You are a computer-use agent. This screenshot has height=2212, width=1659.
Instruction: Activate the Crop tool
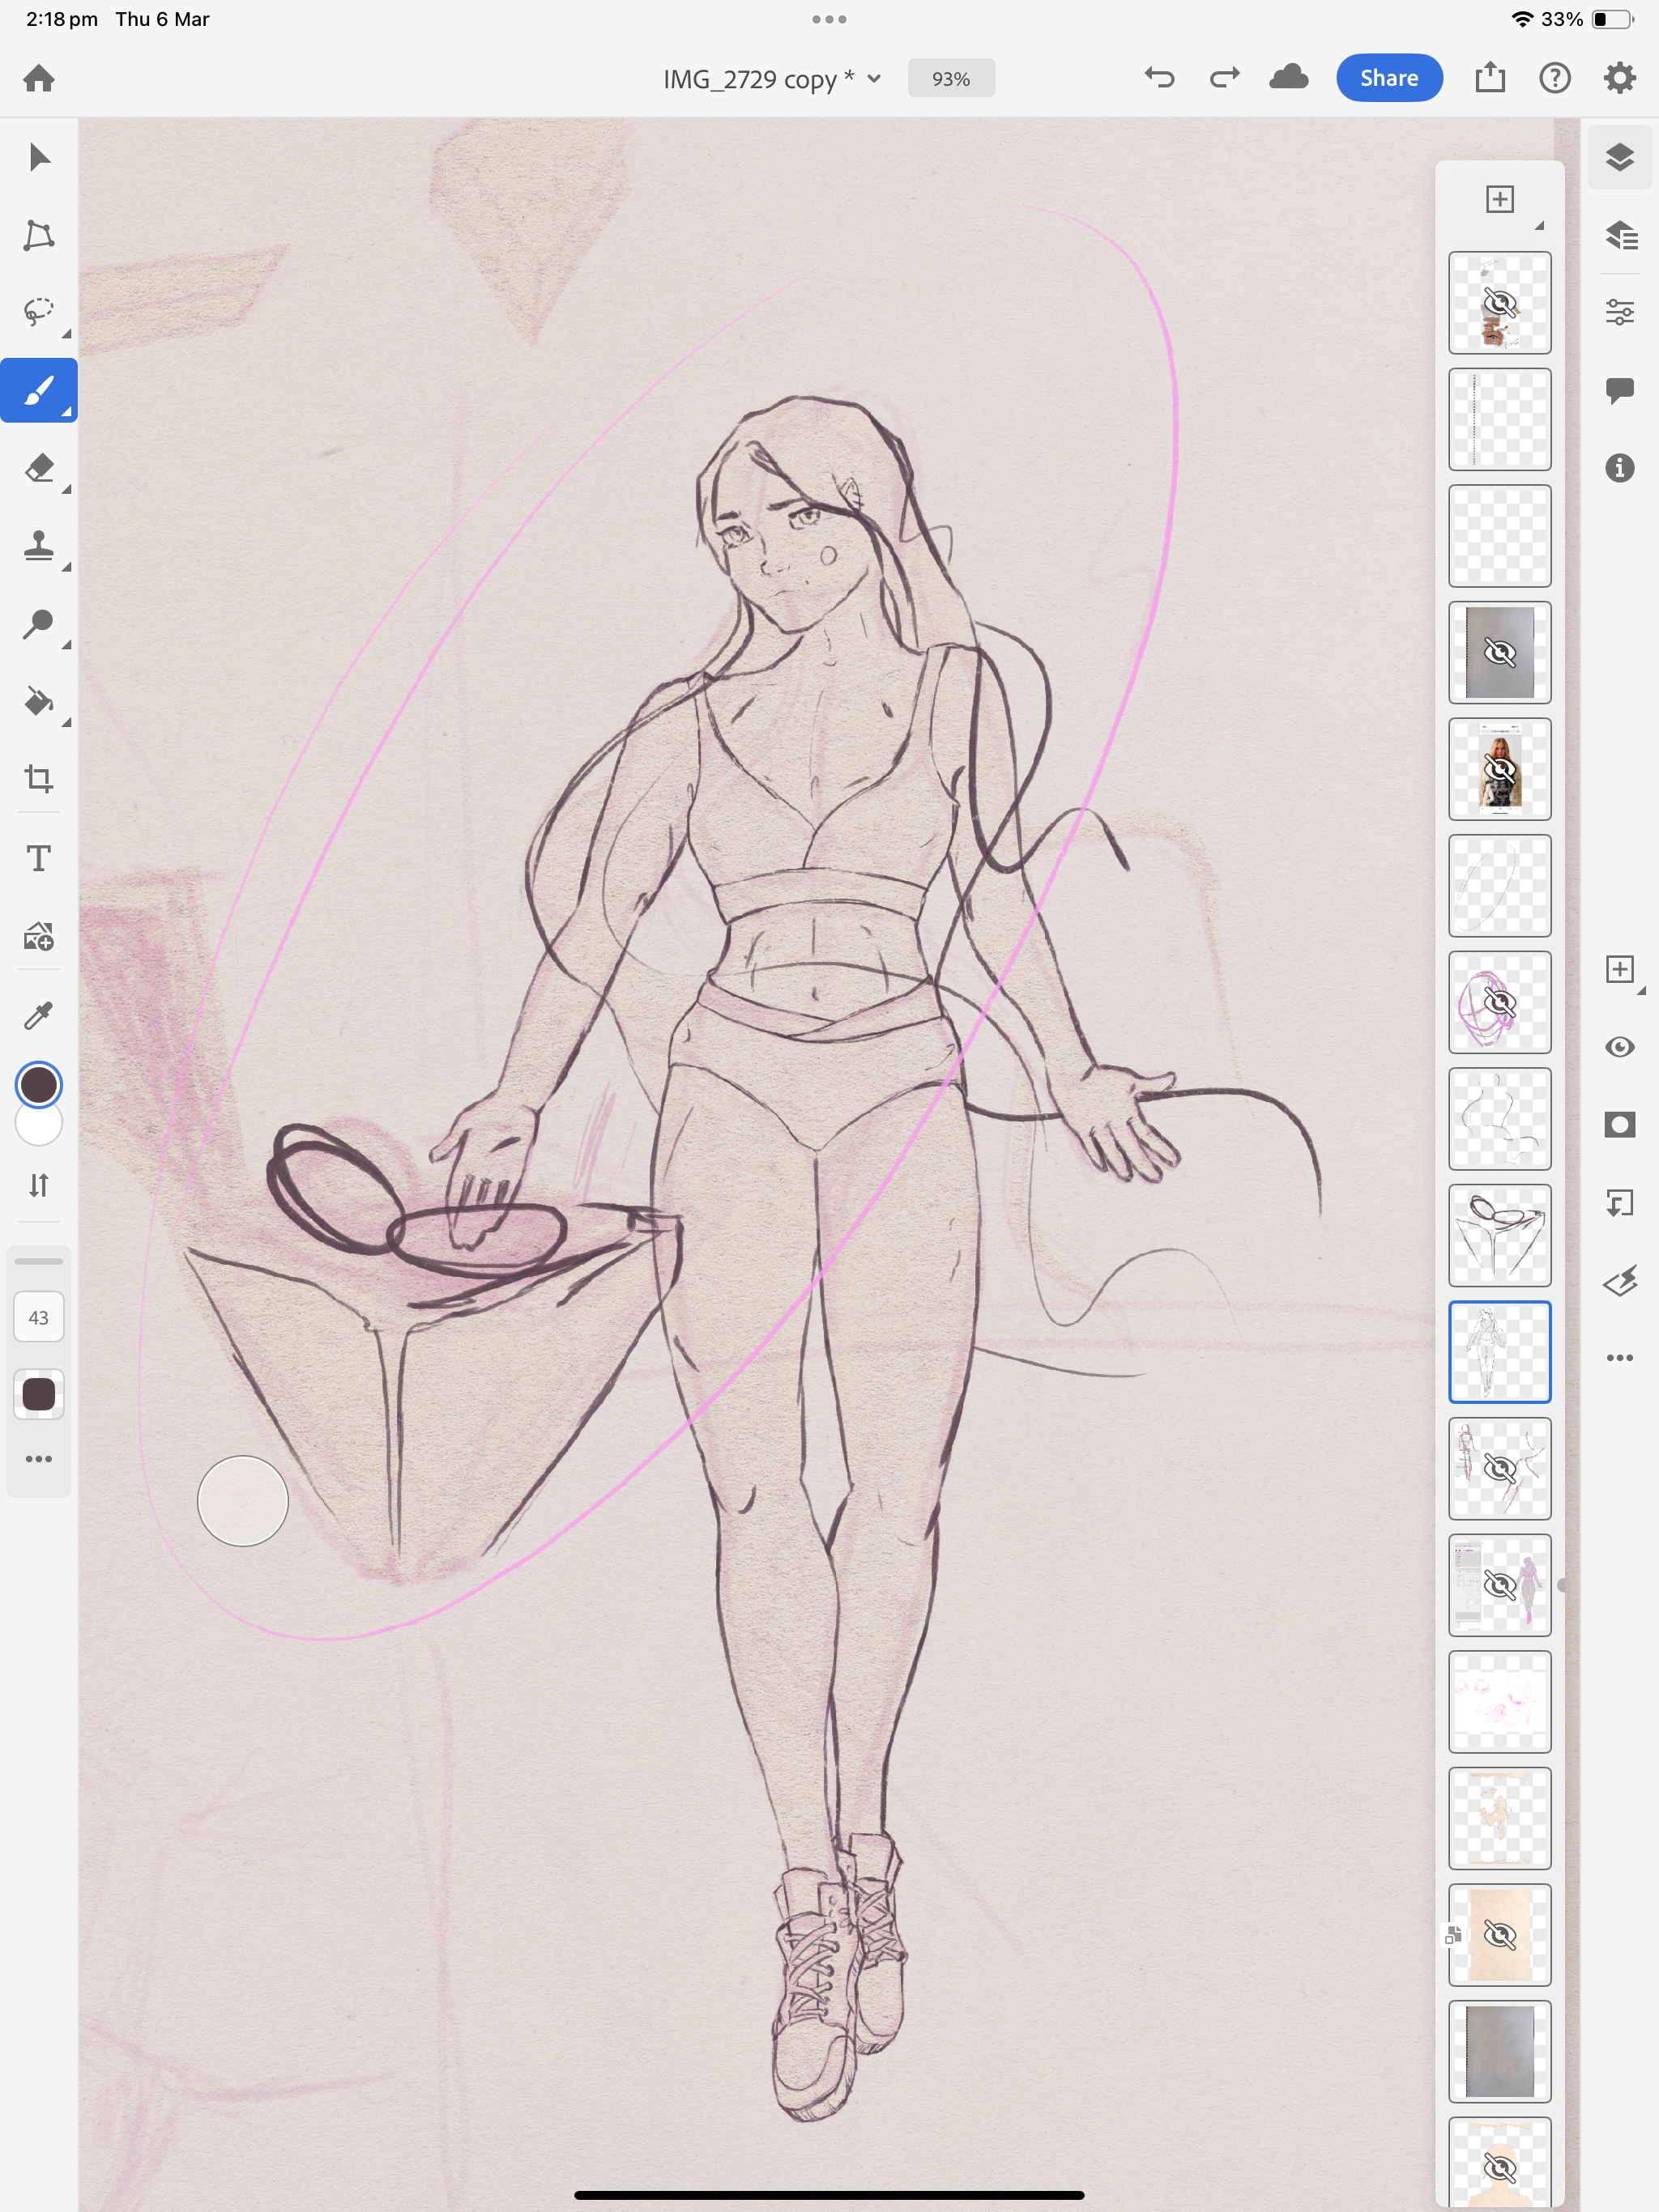(x=38, y=779)
